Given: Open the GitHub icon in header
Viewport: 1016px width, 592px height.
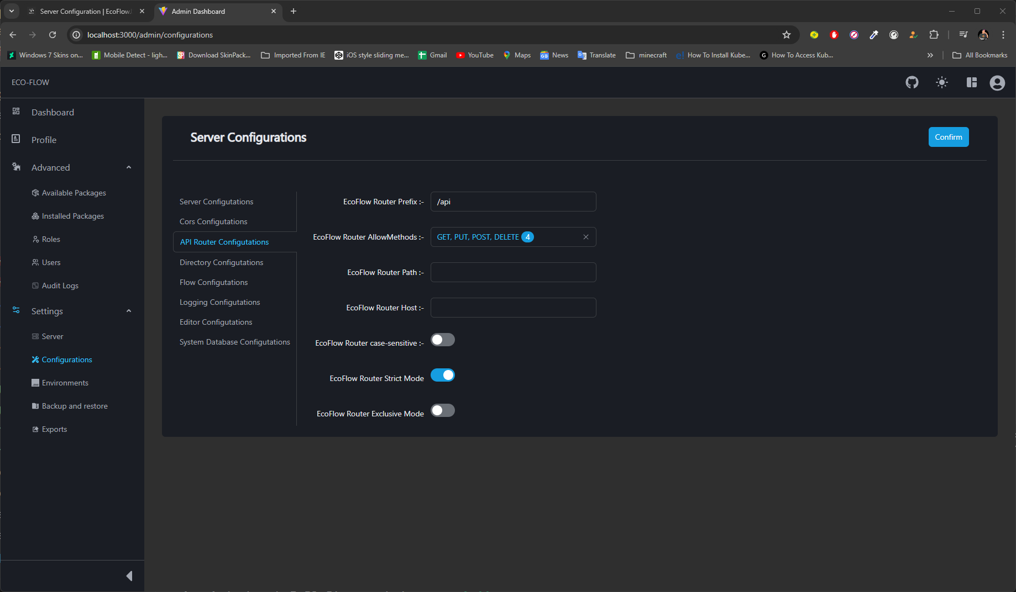Looking at the screenshot, I should click(912, 82).
